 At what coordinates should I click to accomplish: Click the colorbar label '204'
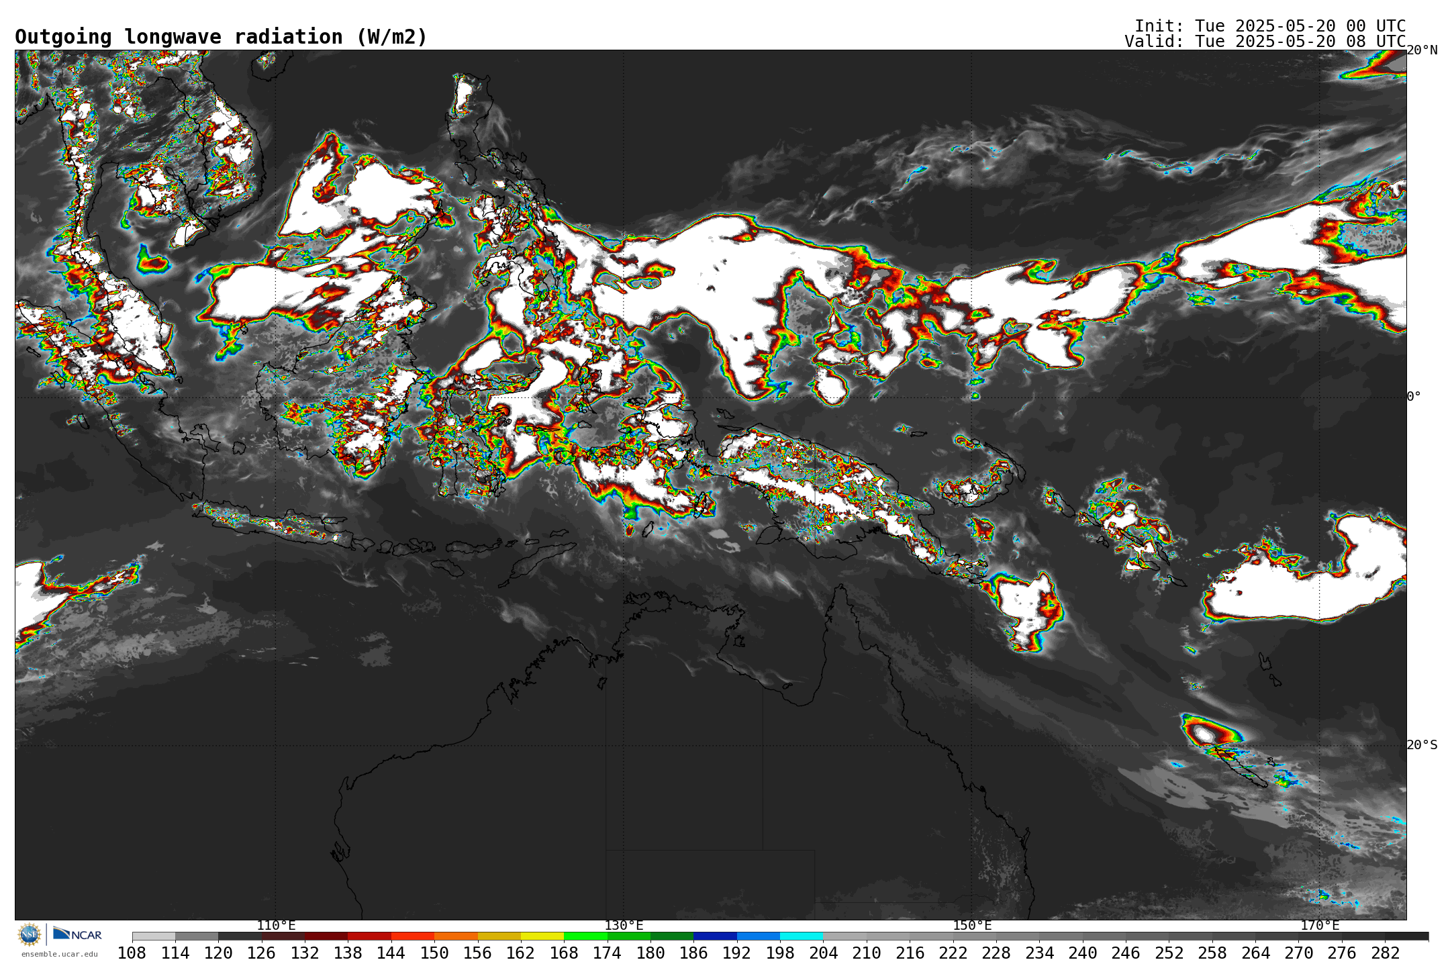tap(824, 953)
